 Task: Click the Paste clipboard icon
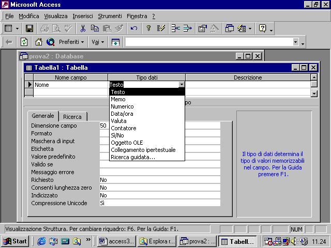[107, 28]
